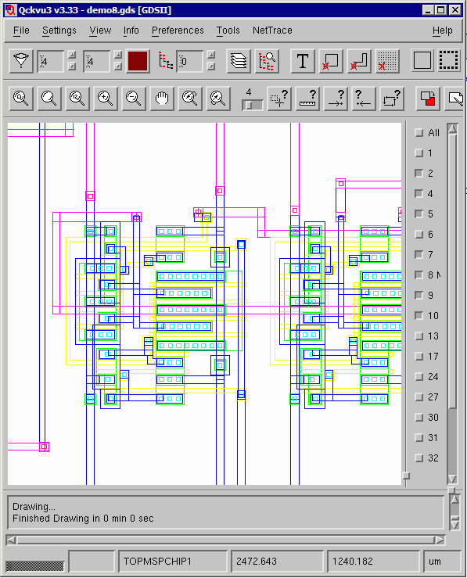This screenshot has height=578, width=467.
Task: Click the left arrow query icon
Action: (364, 99)
